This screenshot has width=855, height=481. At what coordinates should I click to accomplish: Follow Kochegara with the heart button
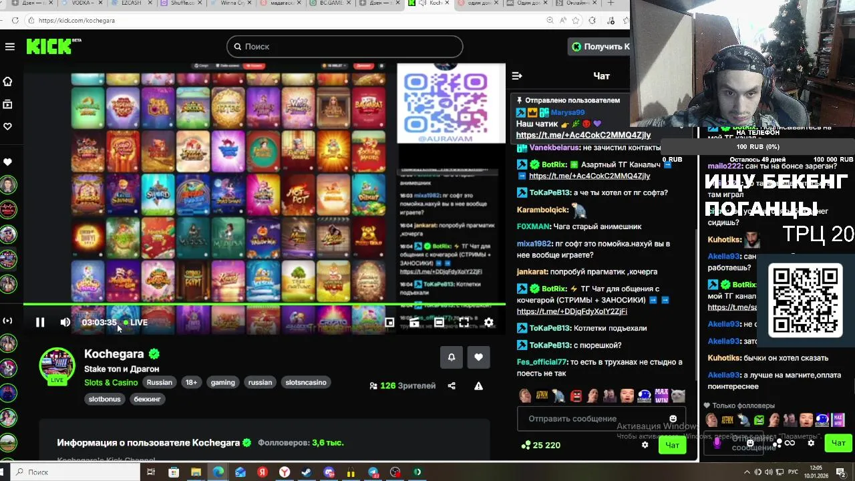[x=478, y=357]
